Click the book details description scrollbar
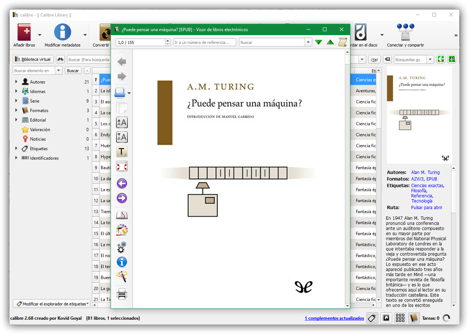Image resolution: width=469 pixels, height=334 pixels. click(x=454, y=237)
